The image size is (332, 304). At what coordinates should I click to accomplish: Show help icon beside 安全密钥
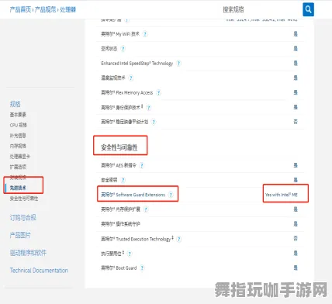tap(123, 180)
